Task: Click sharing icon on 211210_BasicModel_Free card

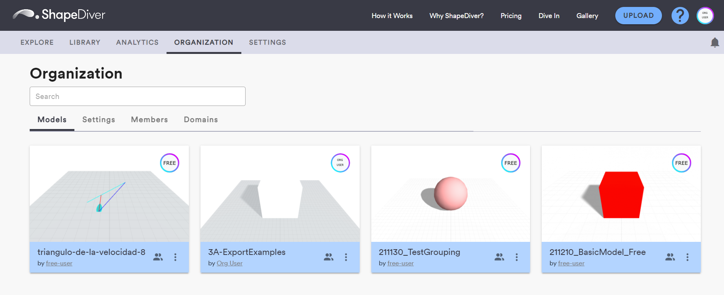Action: (670, 257)
